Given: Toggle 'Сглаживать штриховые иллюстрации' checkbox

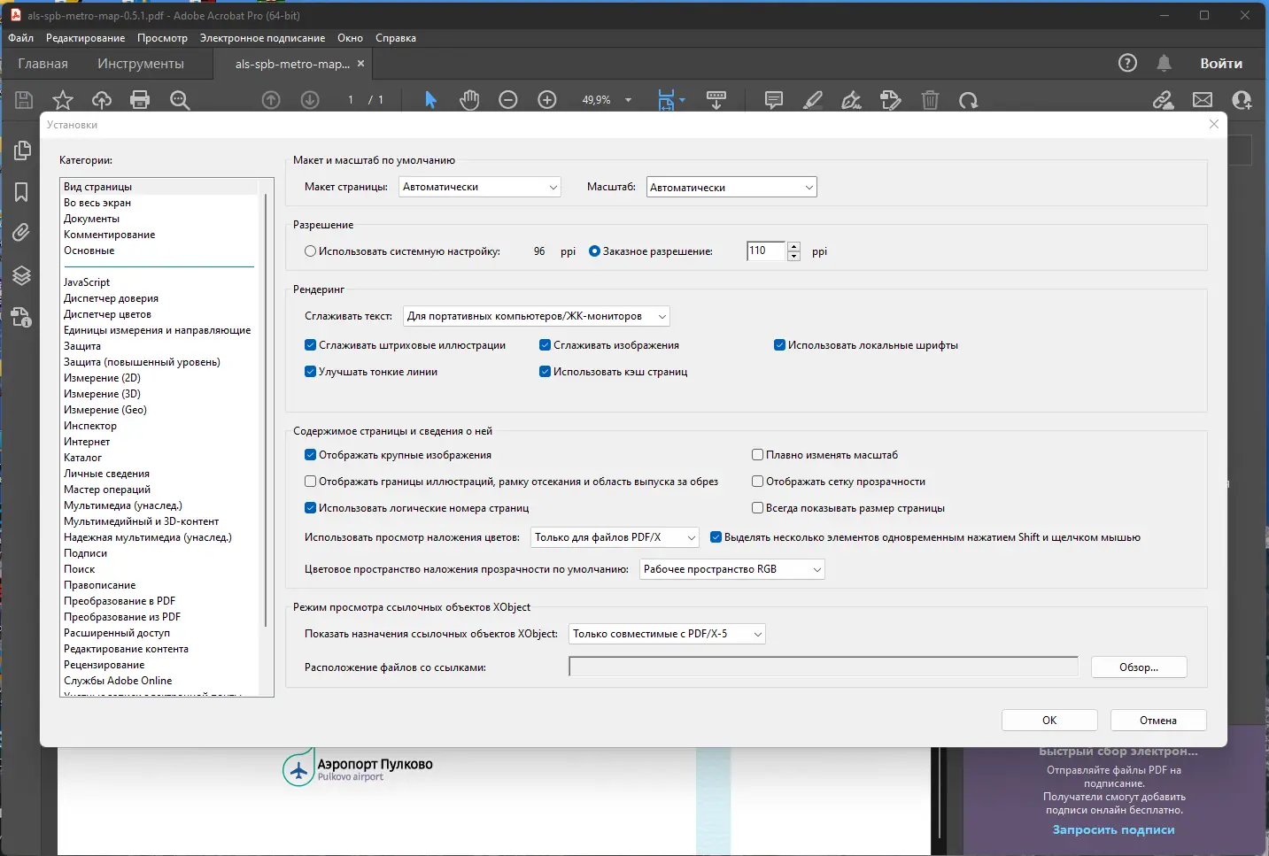Looking at the screenshot, I should (x=310, y=345).
